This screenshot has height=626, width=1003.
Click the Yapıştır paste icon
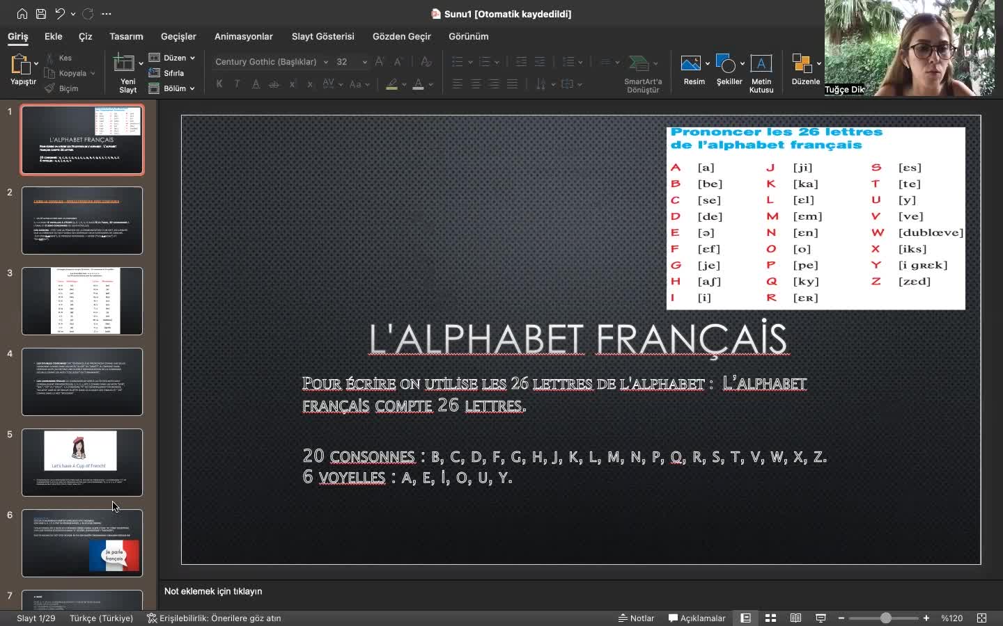[x=20, y=65]
